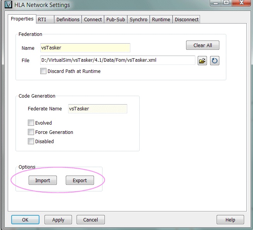The width and height of the screenshot is (253, 230).
Task: Go to the Pub-Sub tab
Action: pos(116,20)
